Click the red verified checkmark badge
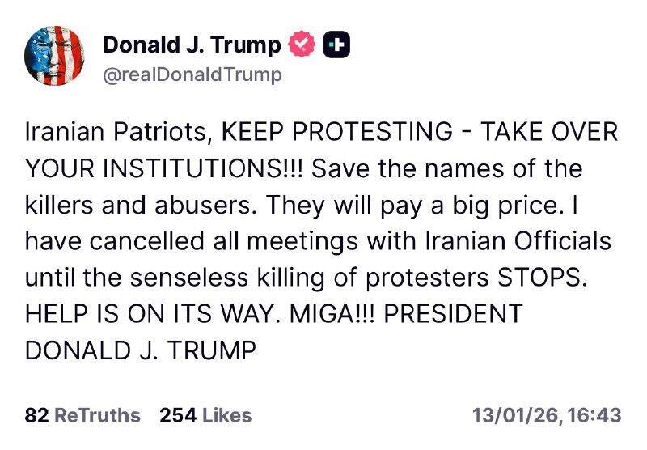The width and height of the screenshot is (647, 450). pyautogui.click(x=300, y=47)
